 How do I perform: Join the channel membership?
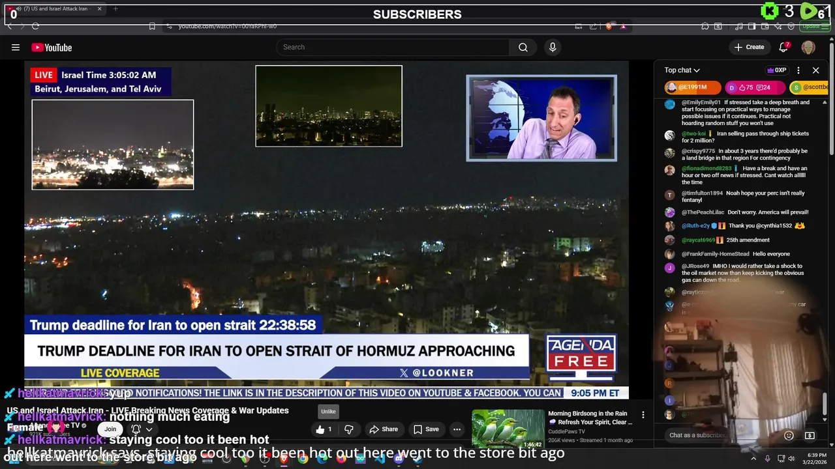[110, 429]
